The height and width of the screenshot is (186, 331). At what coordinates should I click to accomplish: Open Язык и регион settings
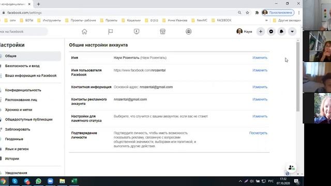click(17, 149)
